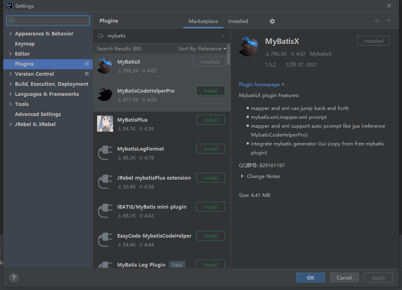
Task: Select the MyBatisCodeHelperPro black bird icon
Action: point(105,95)
